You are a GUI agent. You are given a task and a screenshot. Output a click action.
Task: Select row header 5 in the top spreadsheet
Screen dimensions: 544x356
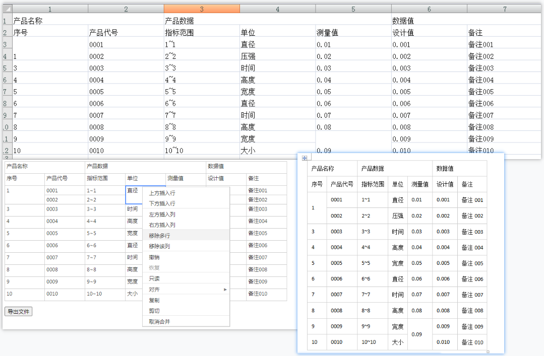pos(7,67)
